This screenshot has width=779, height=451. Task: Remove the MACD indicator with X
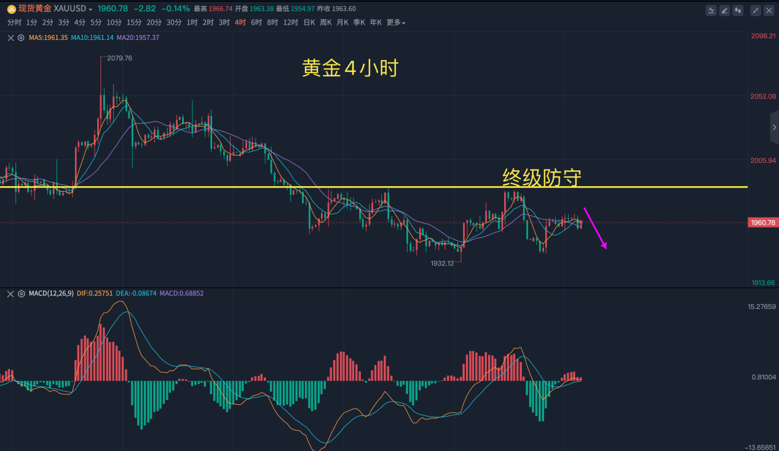point(10,294)
